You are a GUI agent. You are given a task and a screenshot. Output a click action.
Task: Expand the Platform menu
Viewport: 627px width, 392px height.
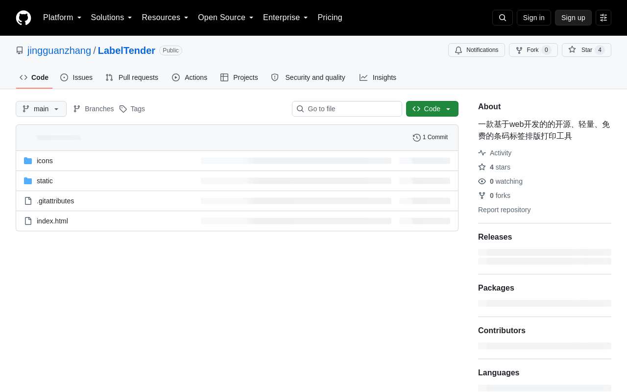[x=62, y=18]
